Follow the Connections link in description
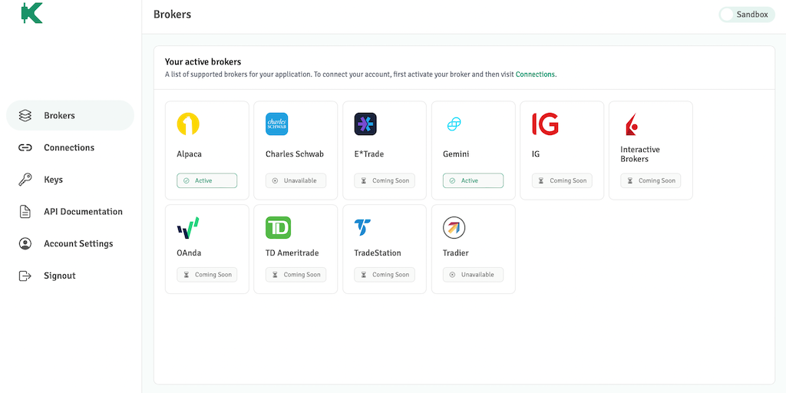This screenshot has width=786, height=393. coord(535,74)
